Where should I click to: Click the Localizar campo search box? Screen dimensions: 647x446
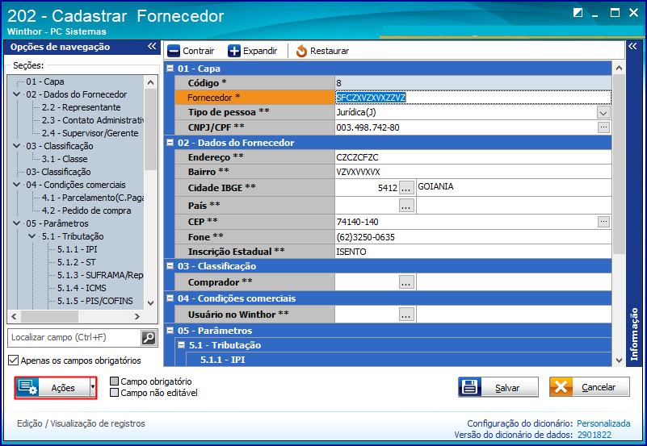pyautogui.click(x=75, y=338)
